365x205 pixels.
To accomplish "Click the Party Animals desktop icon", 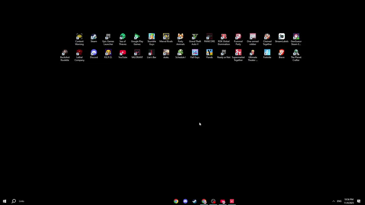I will [x=181, y=39].
